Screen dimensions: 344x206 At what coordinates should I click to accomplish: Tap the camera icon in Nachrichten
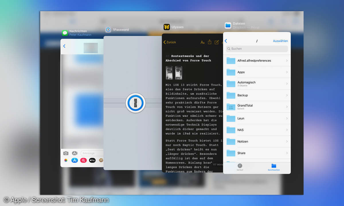click(x=66, y=153)
